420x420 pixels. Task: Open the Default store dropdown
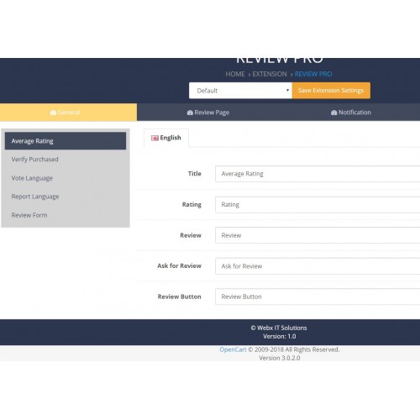coord(240,91)
